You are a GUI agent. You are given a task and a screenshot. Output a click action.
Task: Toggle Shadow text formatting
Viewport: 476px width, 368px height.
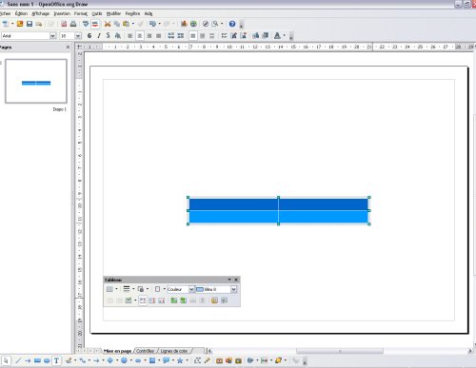click(117, 36)
